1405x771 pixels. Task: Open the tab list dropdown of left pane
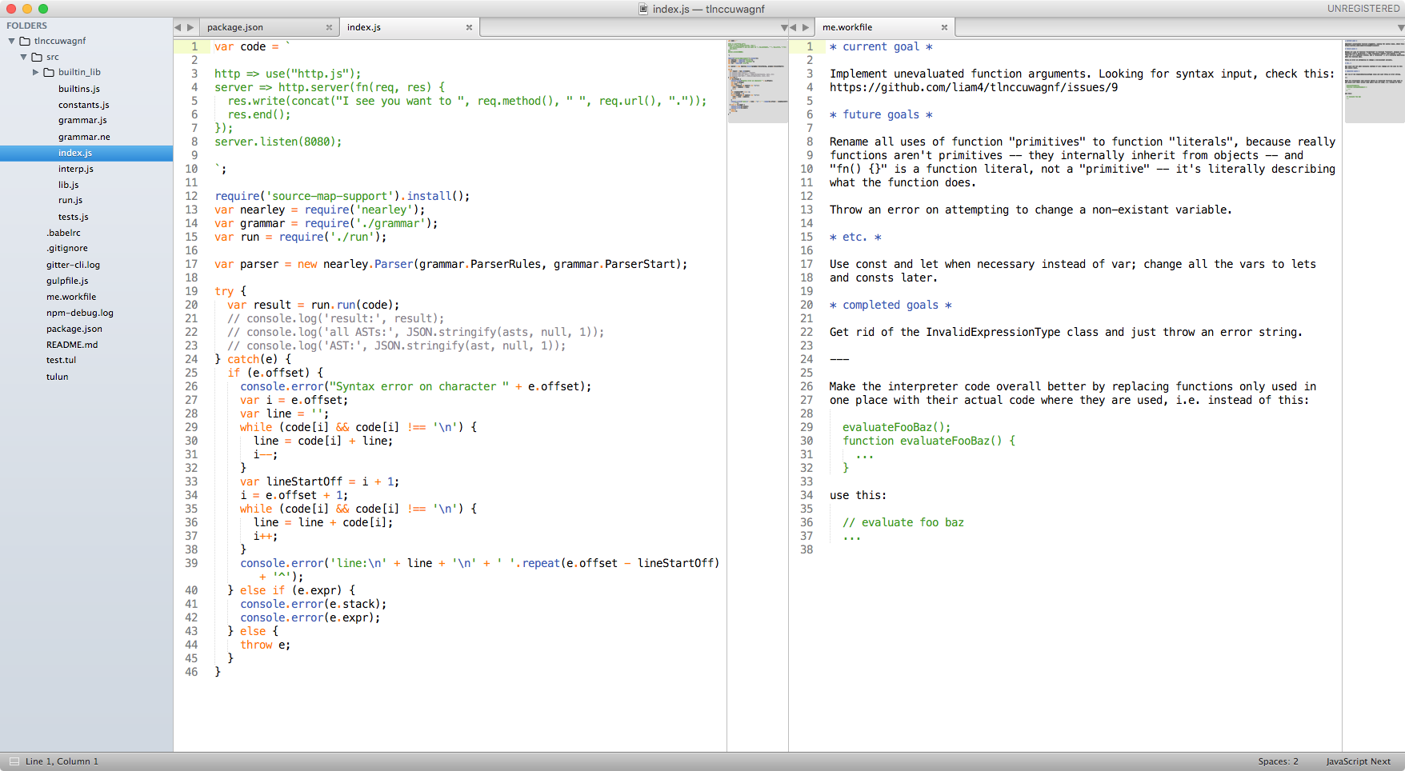pos(783,27)
